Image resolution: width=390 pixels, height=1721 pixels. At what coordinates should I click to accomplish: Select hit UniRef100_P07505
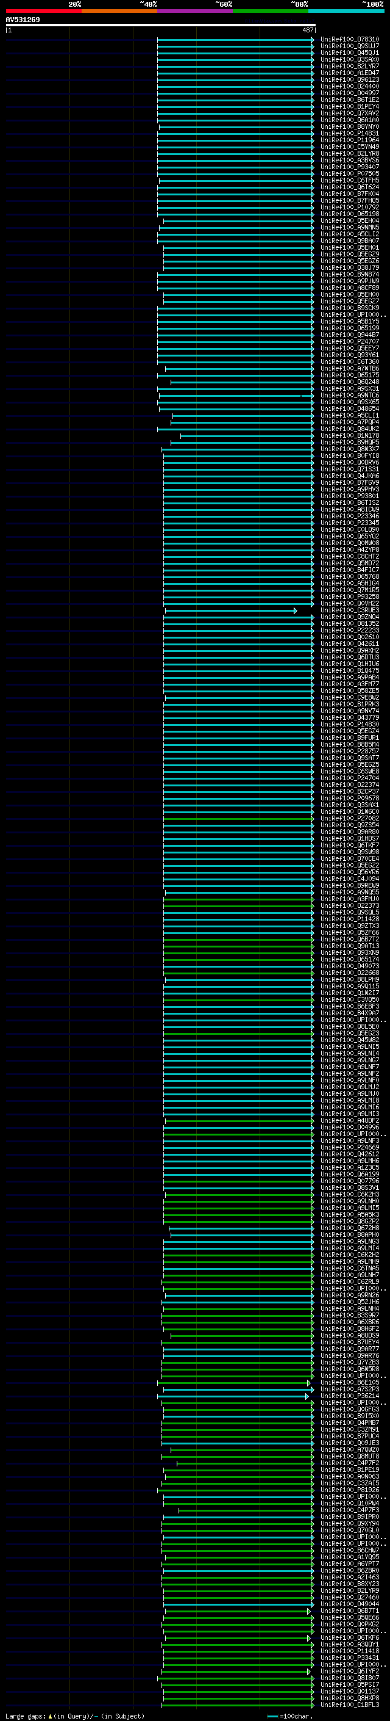pyautogui.click(x=350, y=174)
